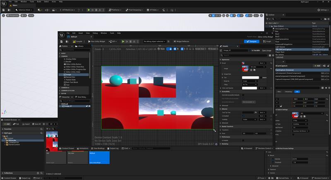Open Content Drawer in main status bar
Screen dimensions: 331x180
(x=9, y=178)
